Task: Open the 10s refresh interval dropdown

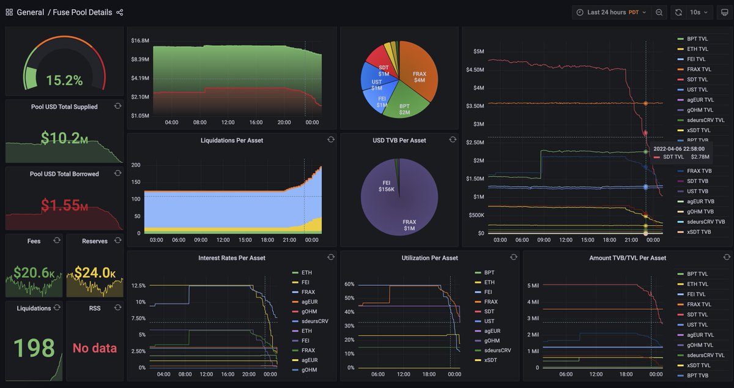Action: point(699,12)
